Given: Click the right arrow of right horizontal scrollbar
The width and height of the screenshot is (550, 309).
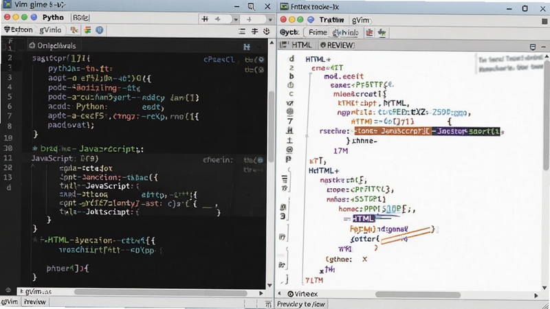Looking at the screenshot, I should 536,295.
